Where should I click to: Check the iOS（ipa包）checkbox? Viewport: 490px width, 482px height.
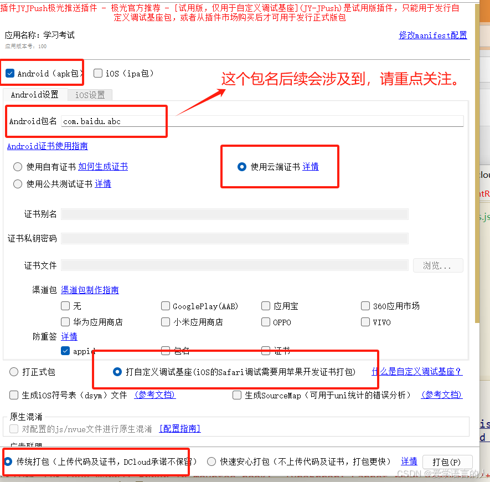pyautogui.click(x=97, y=73)
